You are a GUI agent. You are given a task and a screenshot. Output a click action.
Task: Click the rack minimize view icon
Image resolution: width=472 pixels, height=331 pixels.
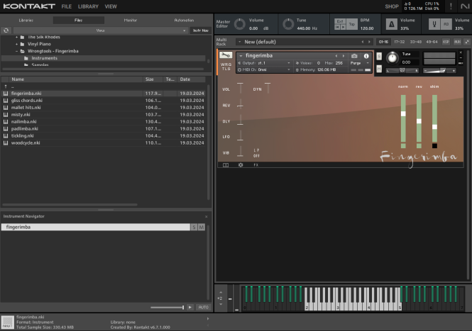point(467,42)
